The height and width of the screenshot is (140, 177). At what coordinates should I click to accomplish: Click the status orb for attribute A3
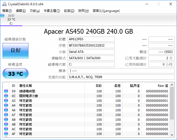(x=6, y=101)
